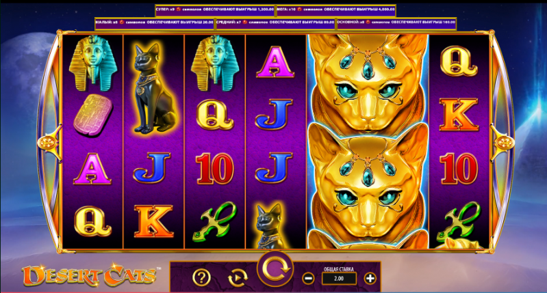Screen dimensions: 547x293
Task: Open the МАЛЫЙ jackpot banner
Action: coord(155,23)
